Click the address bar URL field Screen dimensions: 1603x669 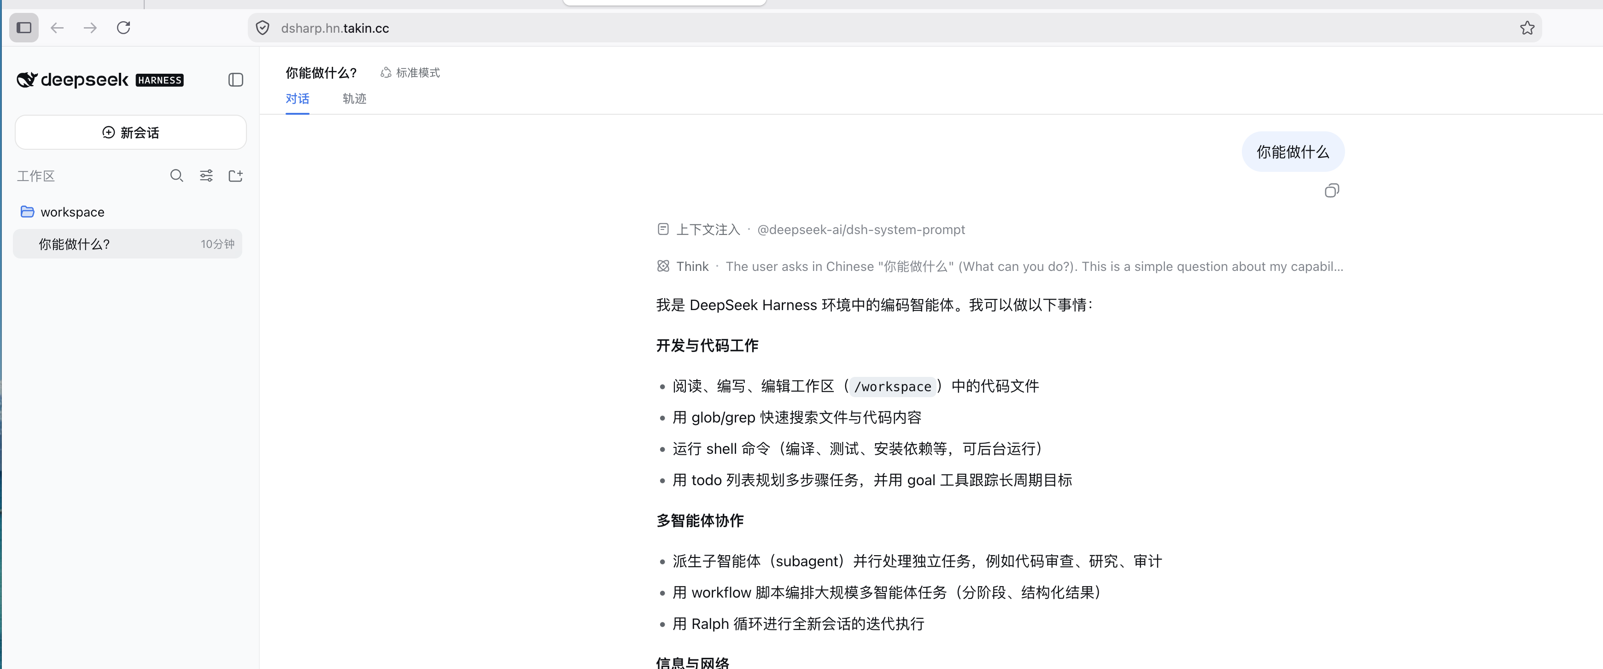click(x=894, y=28)
